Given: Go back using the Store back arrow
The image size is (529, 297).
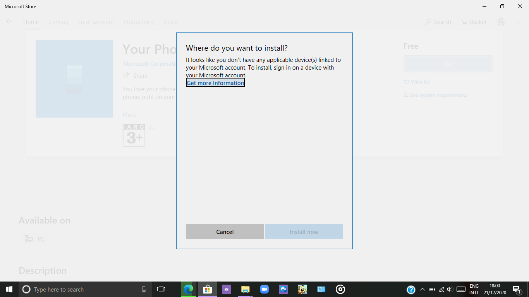Looking at the screenshot, I should point(9,22).
